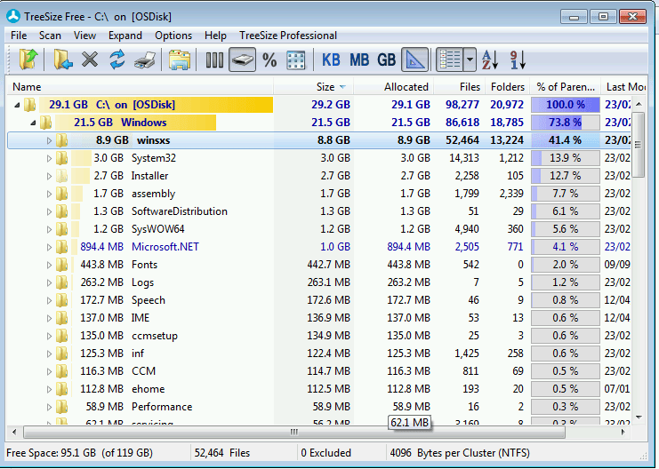Switch size unit to GB
Image resolution: width=659 pixels, height=469 pixels.
[x=386, y=60]
